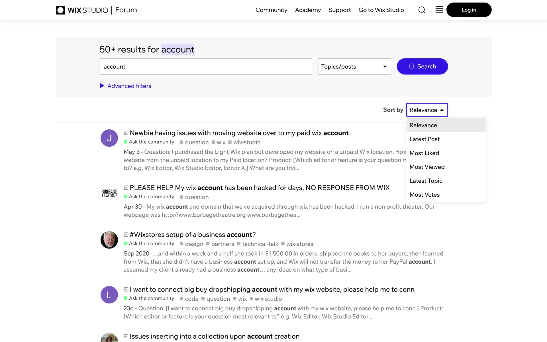
Task: Open search with the header magnifier icon
Action: (422, 10)
